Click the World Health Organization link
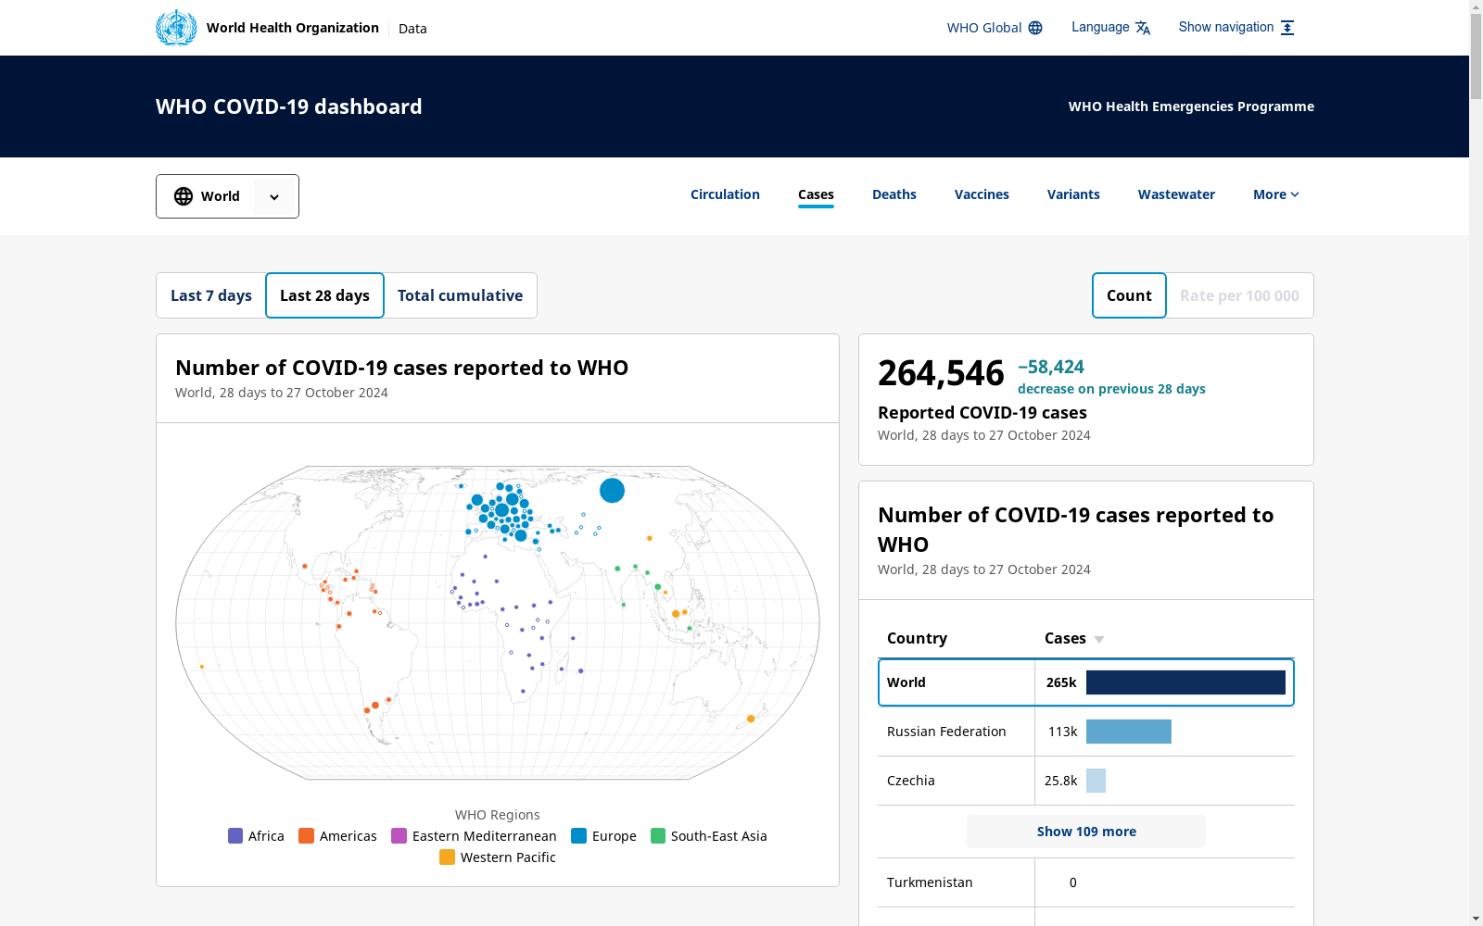 (x=293, y=28)
